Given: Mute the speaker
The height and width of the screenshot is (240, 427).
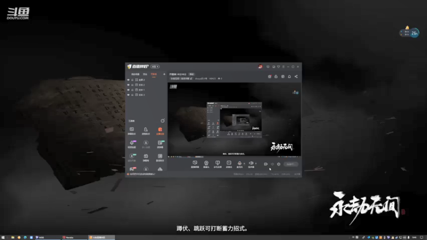Looking at the screenshot, I should coord(251,164).
